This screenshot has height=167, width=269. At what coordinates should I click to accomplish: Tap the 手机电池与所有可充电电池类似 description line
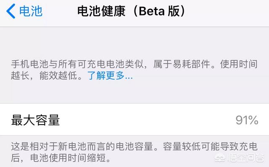(x=77, y=64)
